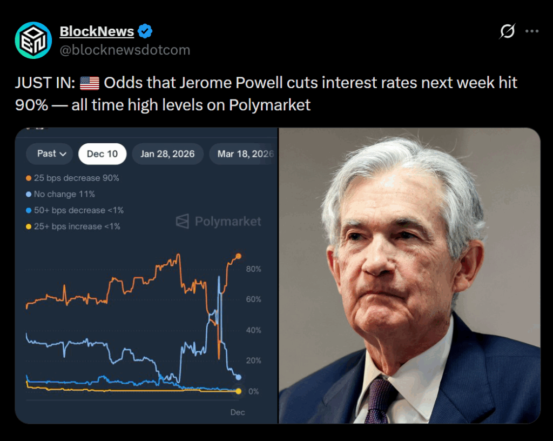
Task: Open the BlockNews profile avatar
Action: click(x=33, y=41)
